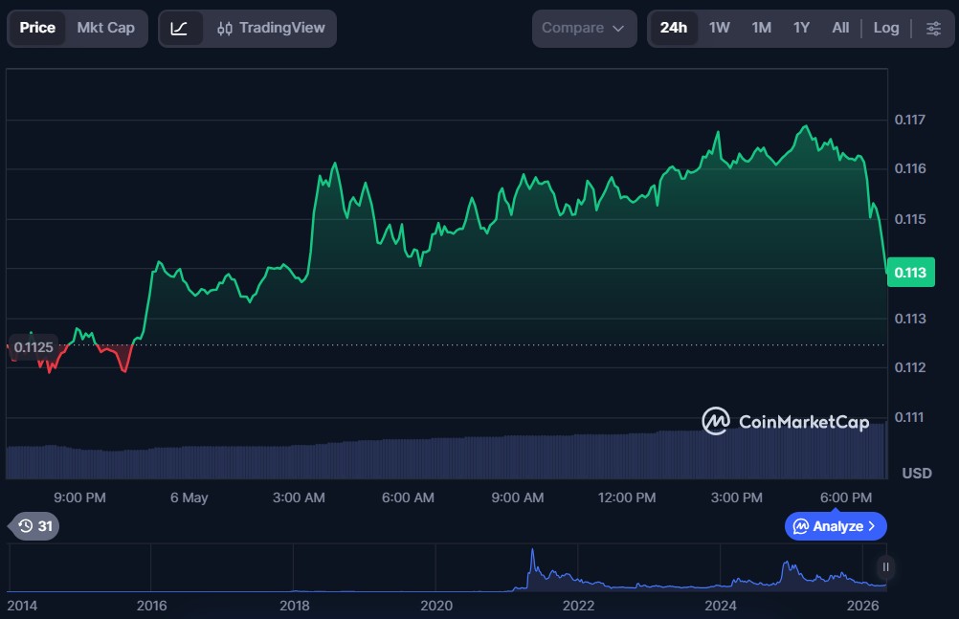
Task: Click the chevron arrow on Analyze
Action: (x=872, y=526)
